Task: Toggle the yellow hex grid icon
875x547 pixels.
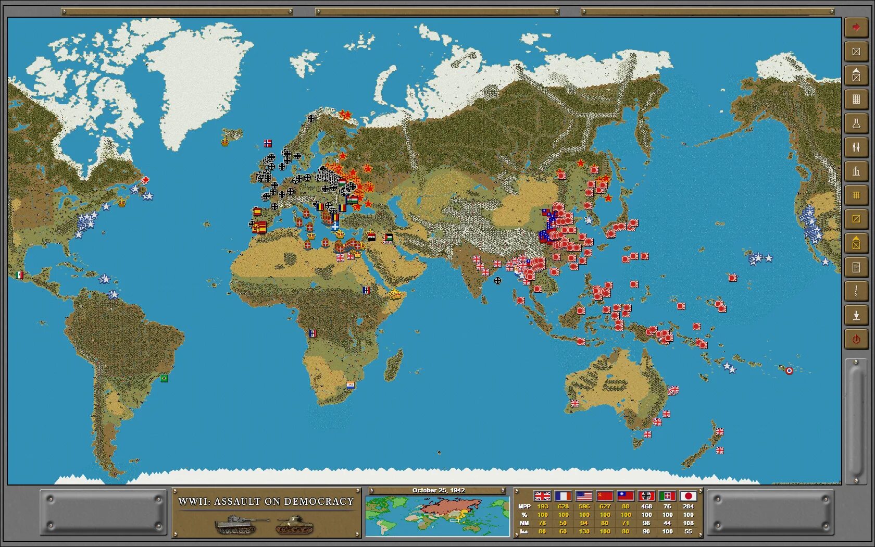Action: [x=856, y=195]
